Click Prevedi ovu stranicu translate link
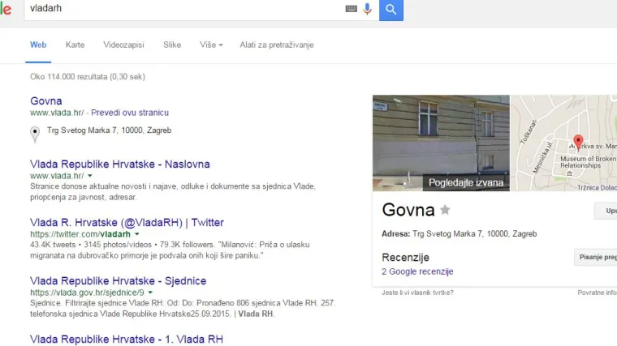The width and height of the screenshot is (617, 346). 130,113
